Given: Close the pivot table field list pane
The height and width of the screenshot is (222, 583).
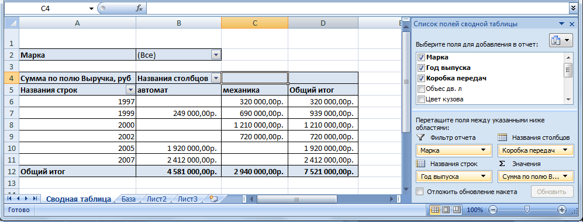Looking at the screenshot, I should (x=572, y=24).
